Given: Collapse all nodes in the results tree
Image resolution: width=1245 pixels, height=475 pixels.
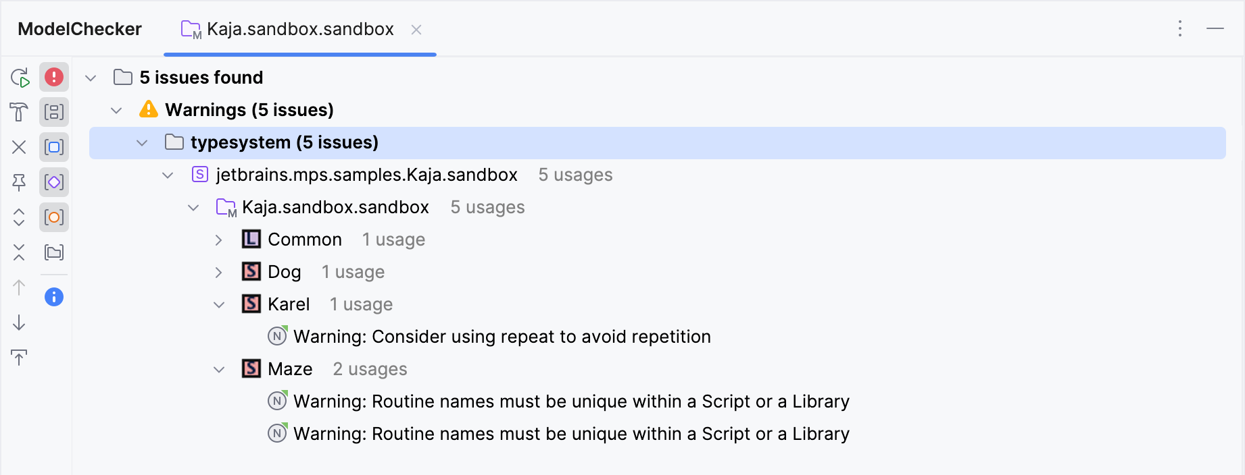Looking at the screenshot, I should pyautogui.click(x=20, y=252).
